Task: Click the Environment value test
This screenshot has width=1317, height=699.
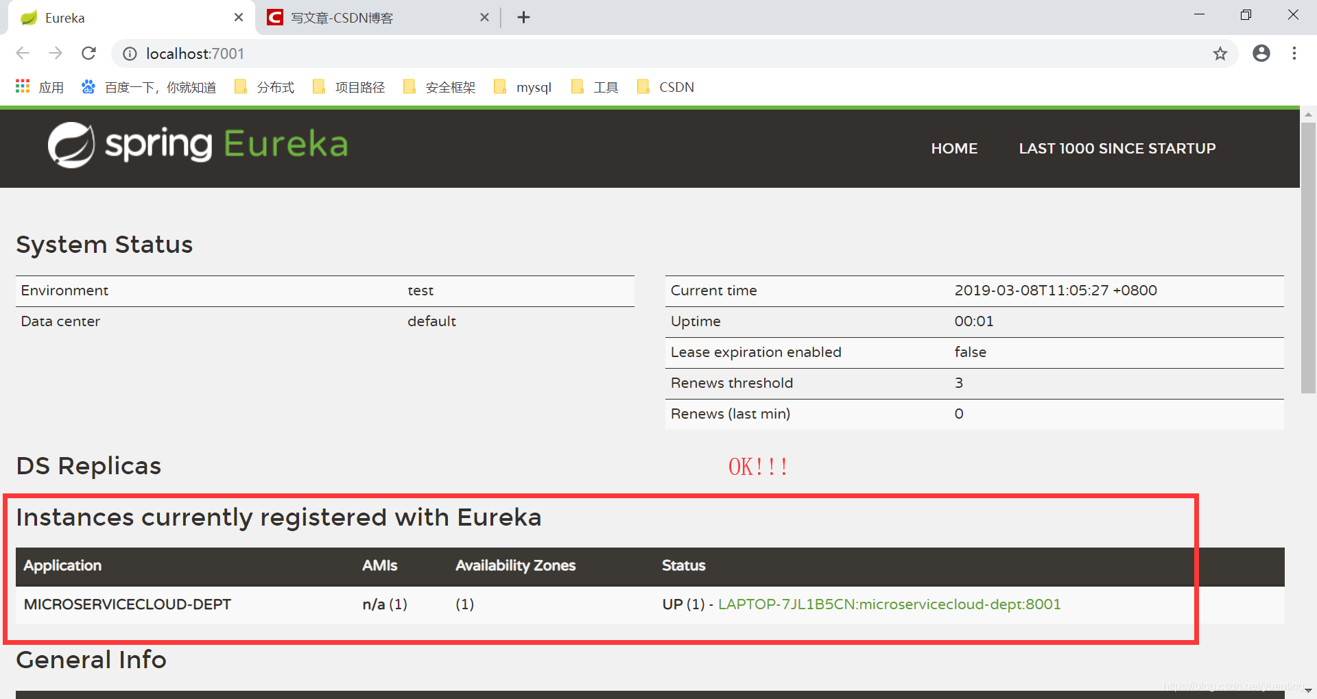Action: click(x=420, y=291)
